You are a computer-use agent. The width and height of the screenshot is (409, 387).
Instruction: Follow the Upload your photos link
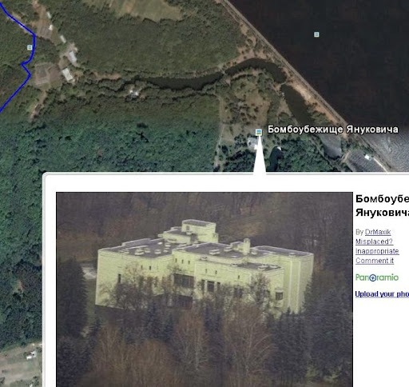point(382,294)
